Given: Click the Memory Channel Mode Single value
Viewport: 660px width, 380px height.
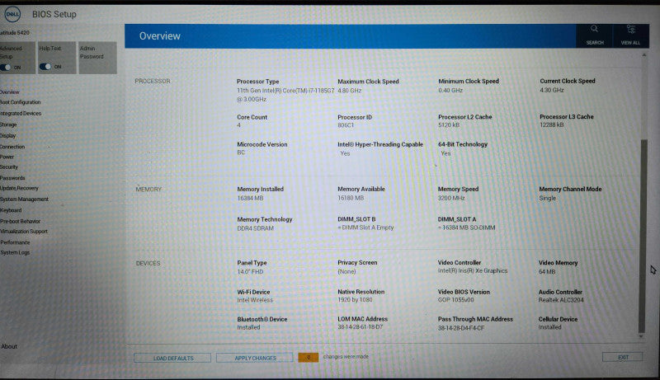Looking at the screenshot, I should (548, 198).
